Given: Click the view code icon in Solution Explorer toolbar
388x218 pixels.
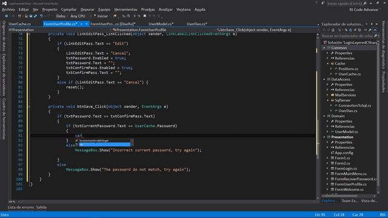Looking at the screenshot, I should click(x=366, y=30).
